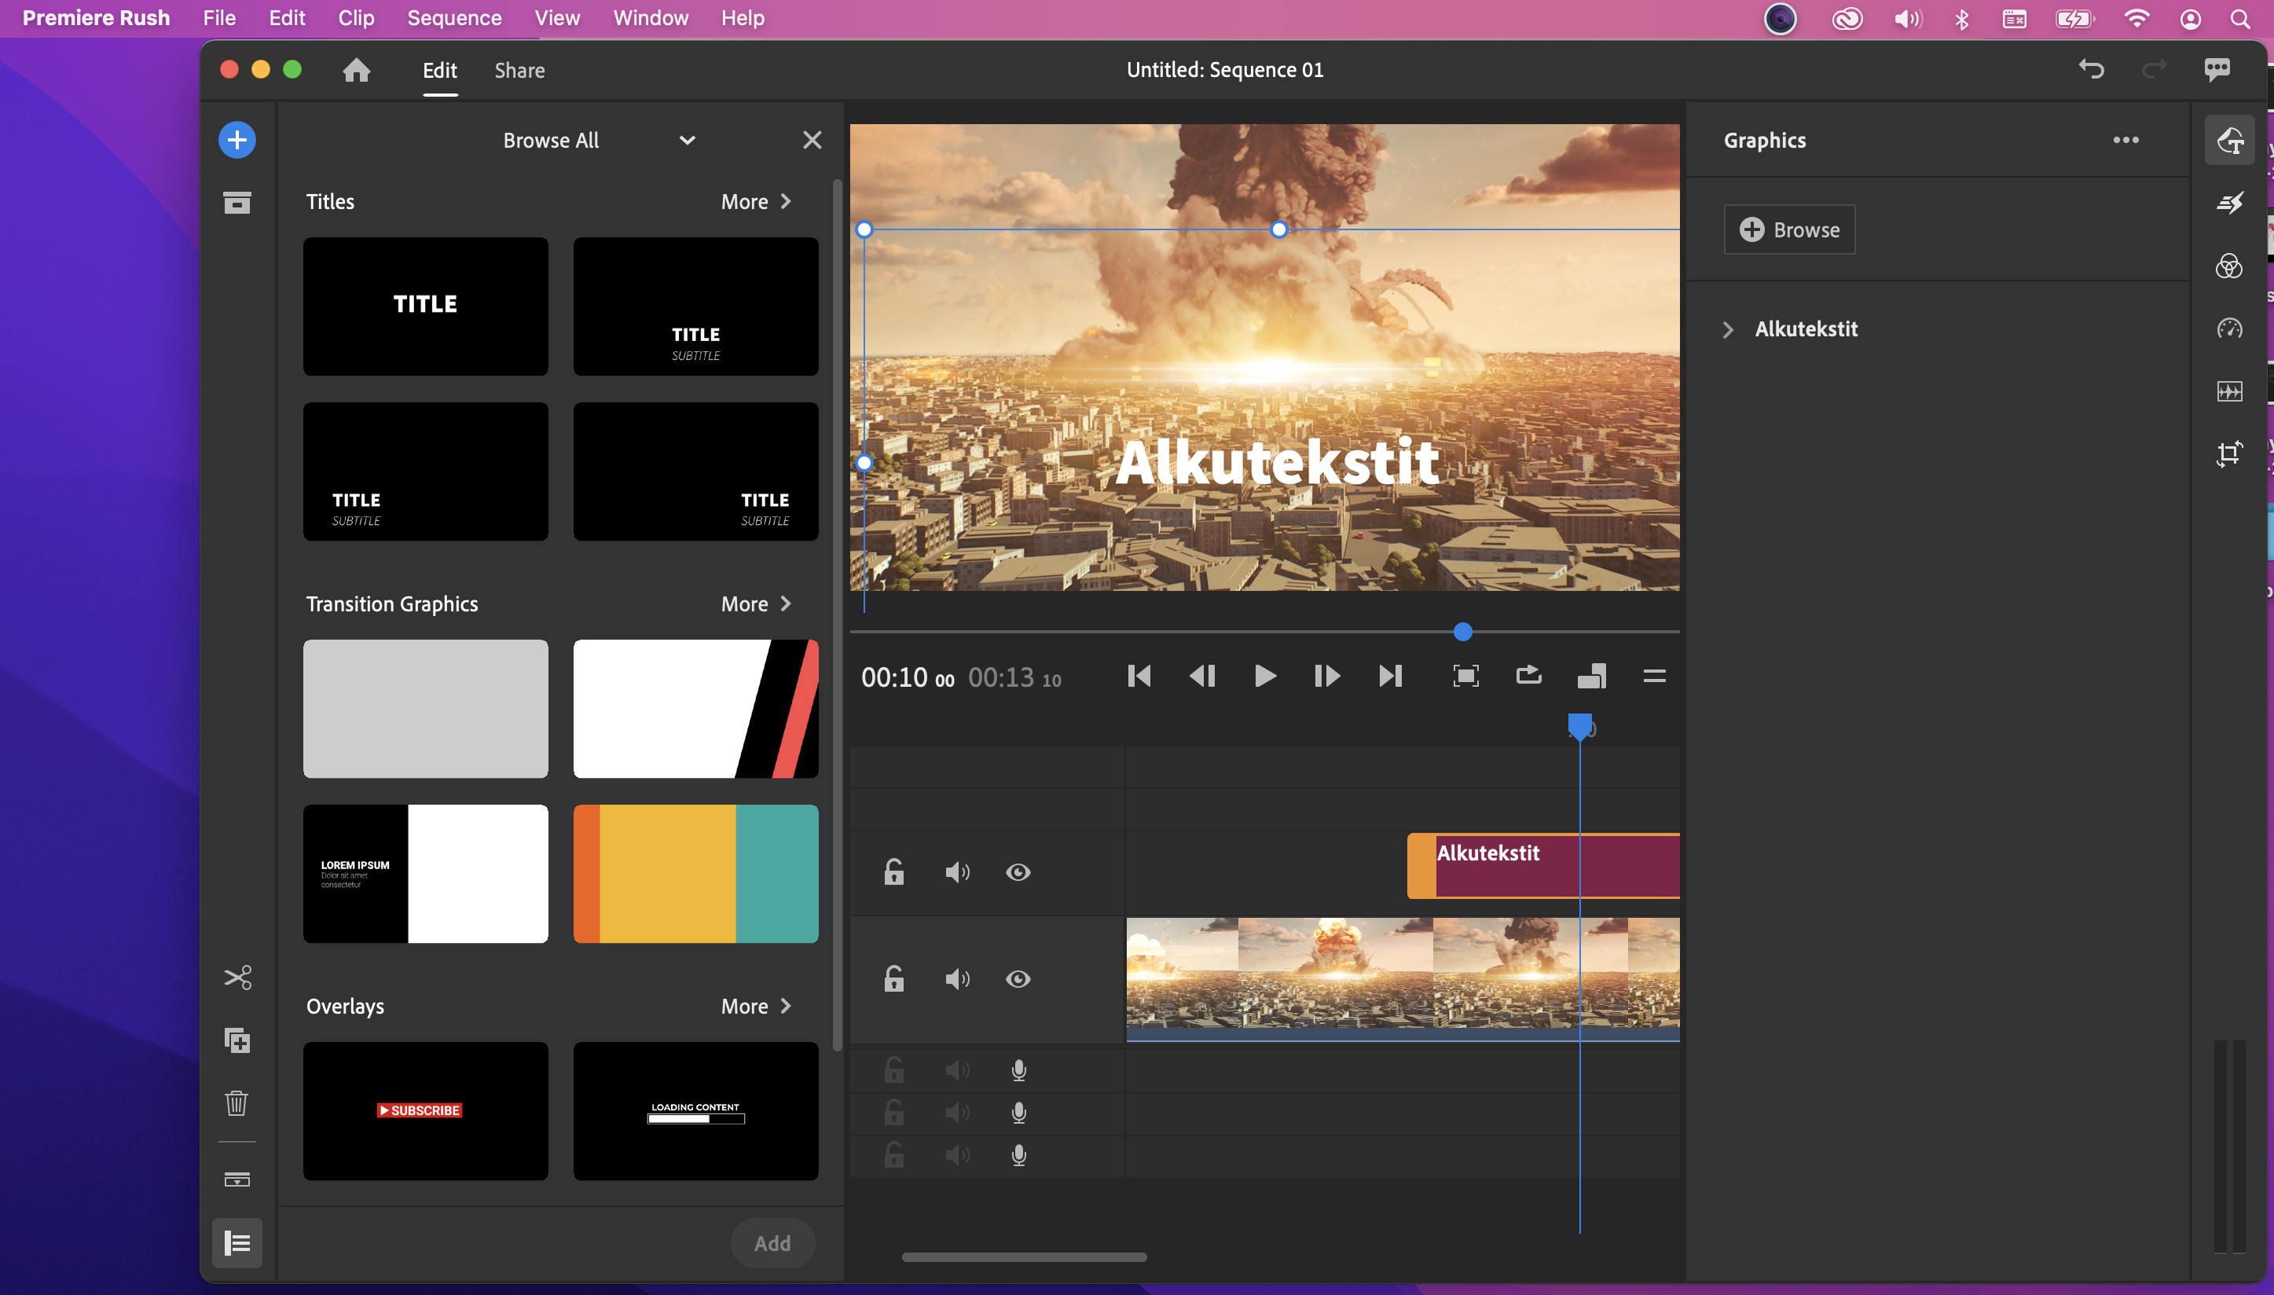Click the playhead scrubber below preview
Screen dimensions: 2274x1295
pyautogui.click(x=1462, y=632)
